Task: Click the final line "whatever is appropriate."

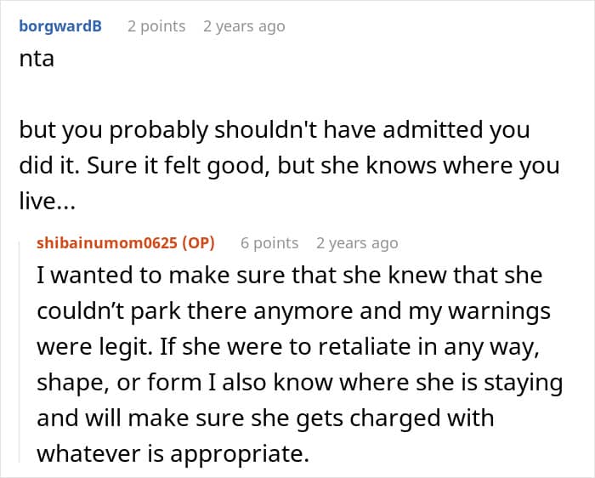Action: (x=173, y=453)
